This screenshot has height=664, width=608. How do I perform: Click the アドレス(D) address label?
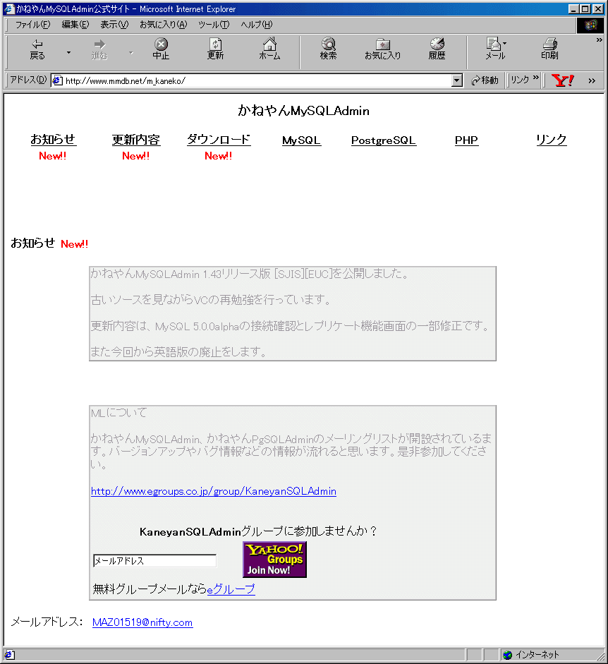tap(28, 80)
